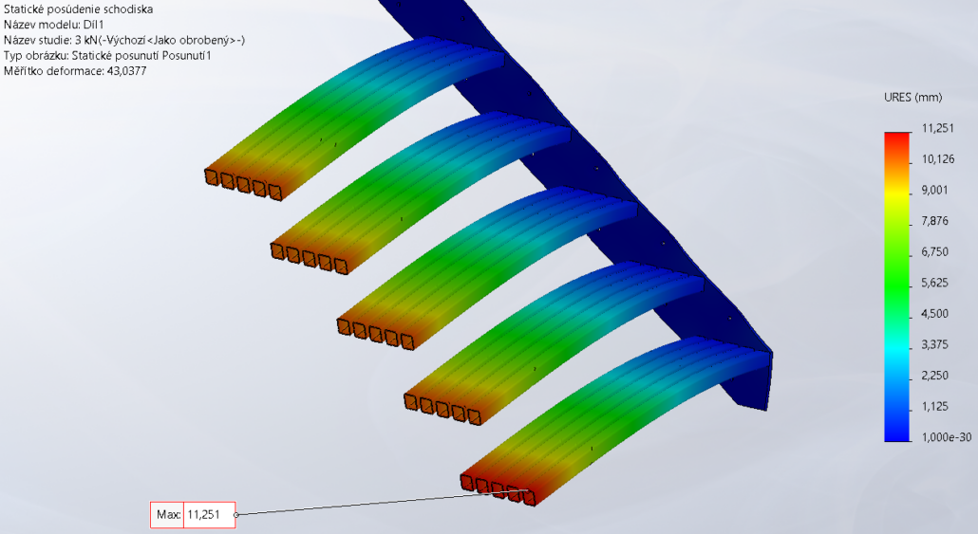Click the legend value 5,625
This screenshot has height=534, width=978.
pos(934,283)
